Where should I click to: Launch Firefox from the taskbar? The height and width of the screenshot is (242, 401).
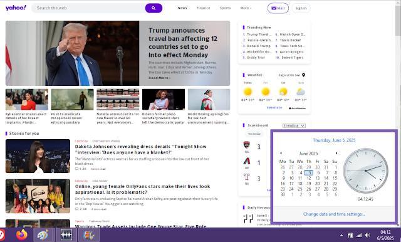[22, 234]
